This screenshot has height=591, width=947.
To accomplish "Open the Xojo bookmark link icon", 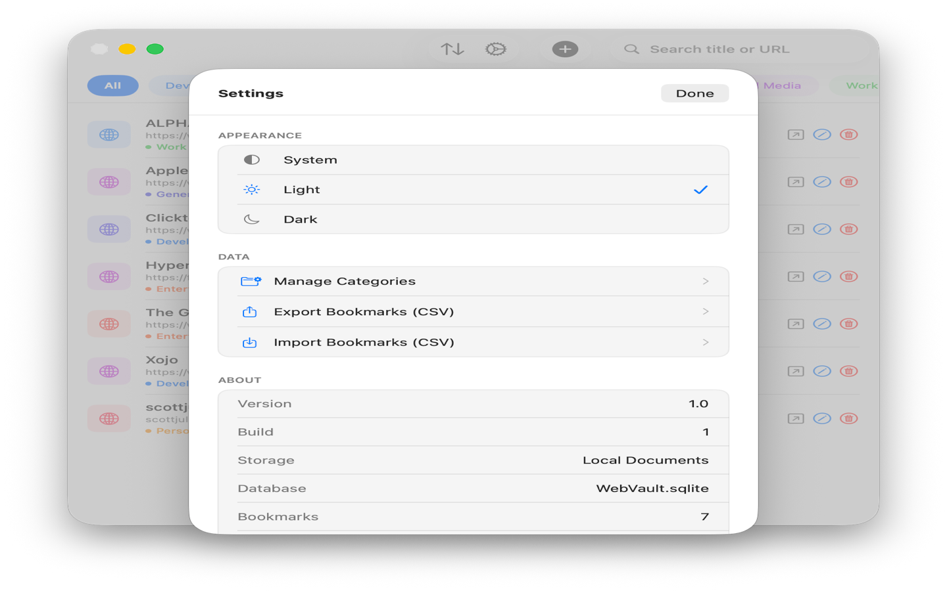I will [x=796, y=371].
